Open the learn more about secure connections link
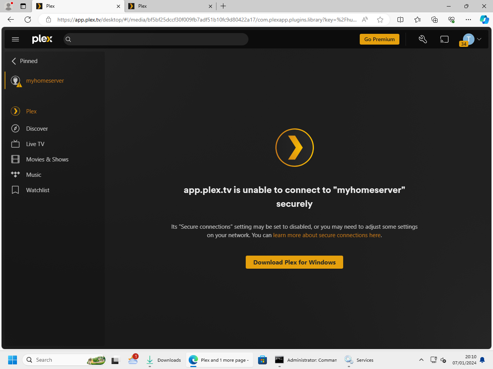The width and height of the screenshot is (493, 369). [327, 235]
